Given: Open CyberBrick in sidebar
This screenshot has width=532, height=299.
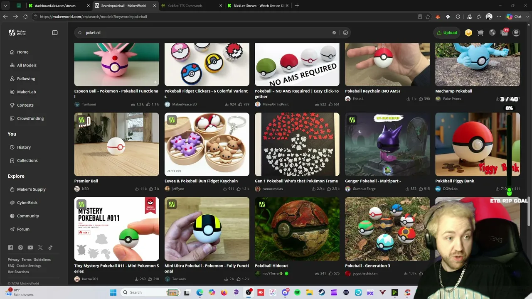Looking at the screenshot, I should click(27, 203).
